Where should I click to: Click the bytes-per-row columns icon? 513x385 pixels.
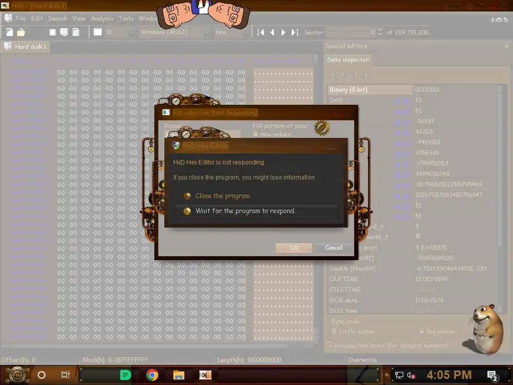pyautogui.click(x=98, y=32)
